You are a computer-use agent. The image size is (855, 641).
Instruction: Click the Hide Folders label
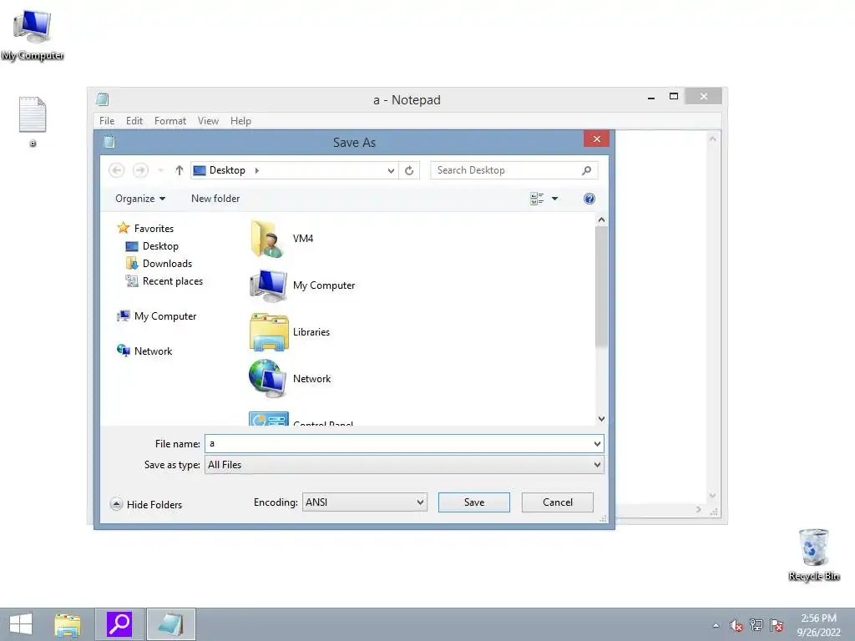(x=154, y=505)
